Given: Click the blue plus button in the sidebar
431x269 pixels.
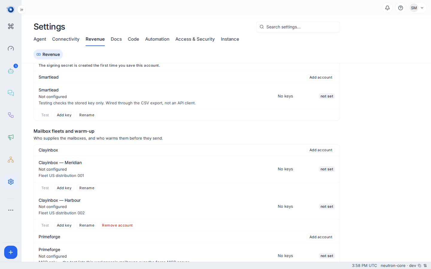Looking at the screenshot, I should [11, 252].
